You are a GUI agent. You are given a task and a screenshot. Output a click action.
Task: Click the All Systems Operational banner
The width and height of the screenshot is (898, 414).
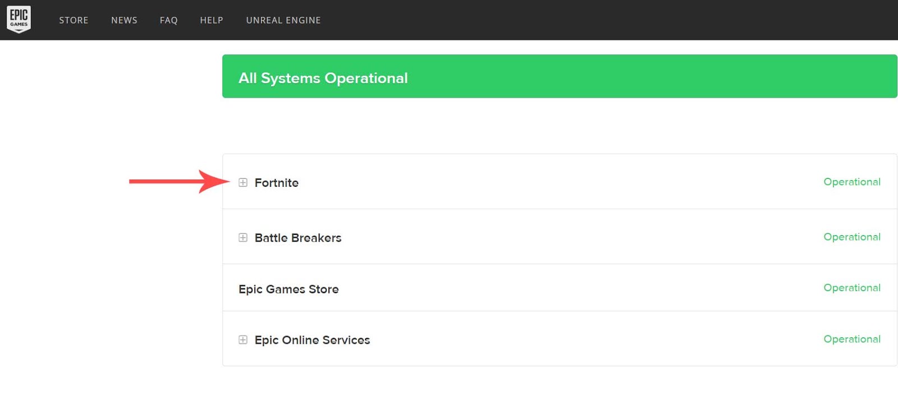pyautogui.click(x=560, y=76)
